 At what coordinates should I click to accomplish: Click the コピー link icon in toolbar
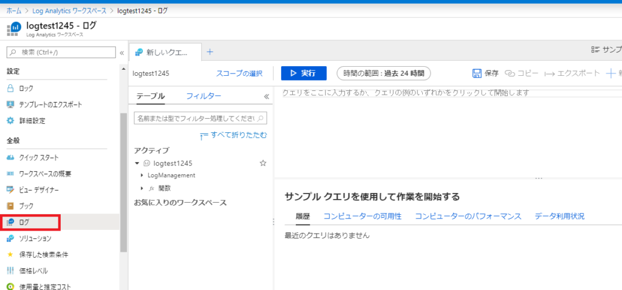pyautogui.click(x=510, y=73)
